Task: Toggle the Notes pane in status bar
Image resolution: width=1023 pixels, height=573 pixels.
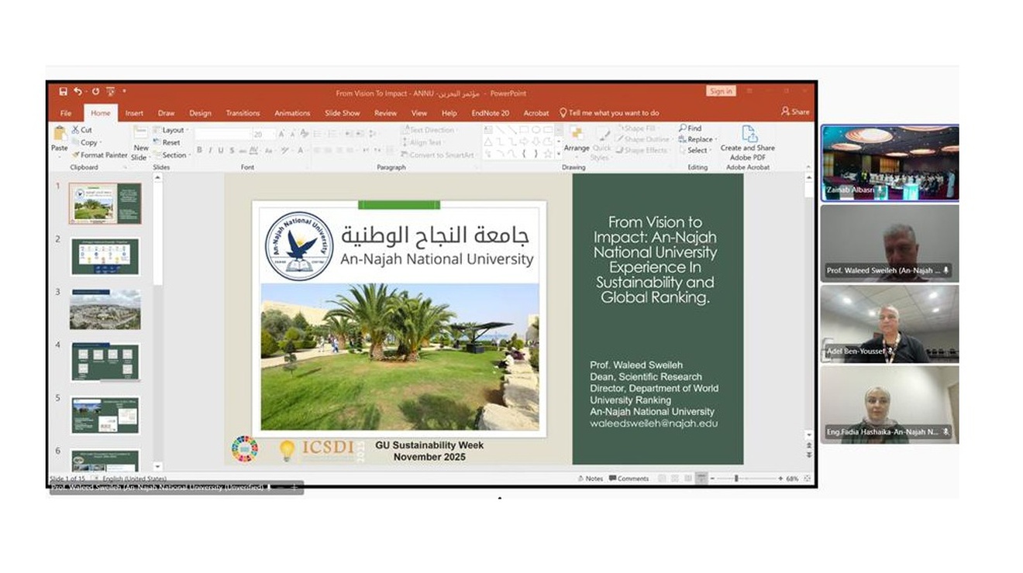Action: pos(590,479)
